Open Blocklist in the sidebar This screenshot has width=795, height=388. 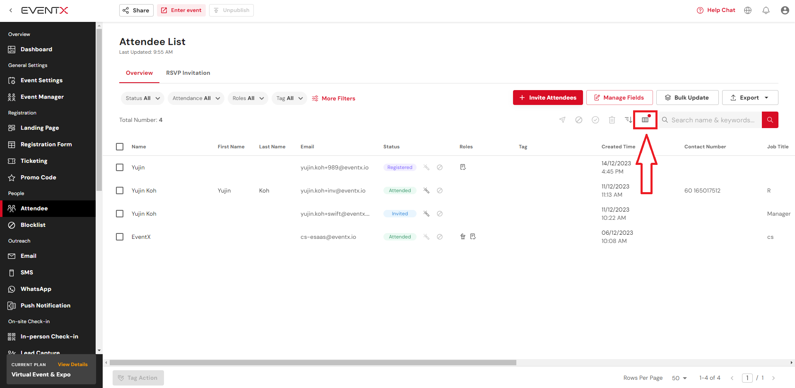click(x=33, y=225)
